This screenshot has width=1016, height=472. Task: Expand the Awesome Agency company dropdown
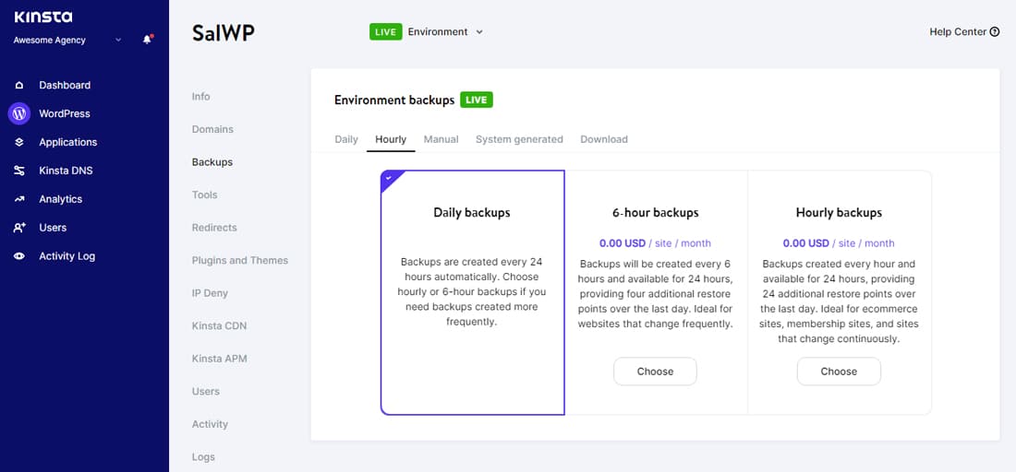pos(118,41)
